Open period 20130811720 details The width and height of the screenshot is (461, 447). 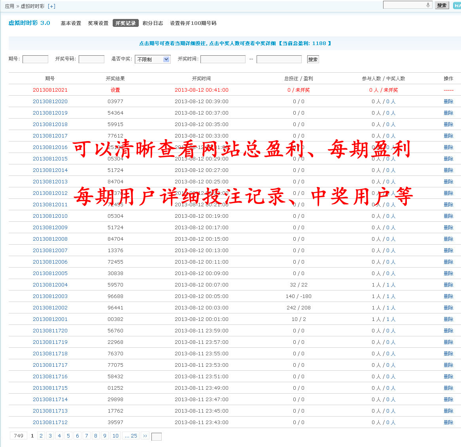pos(50,331)
